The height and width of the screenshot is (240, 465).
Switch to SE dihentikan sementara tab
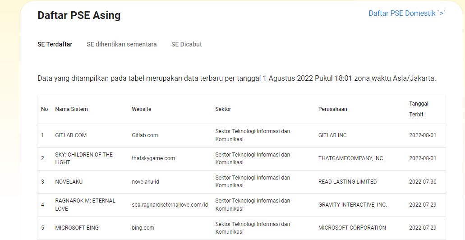pos(122,44)
